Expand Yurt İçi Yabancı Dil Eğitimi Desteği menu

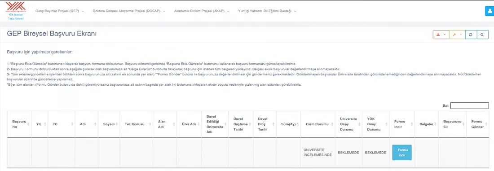tap(268, 11)
